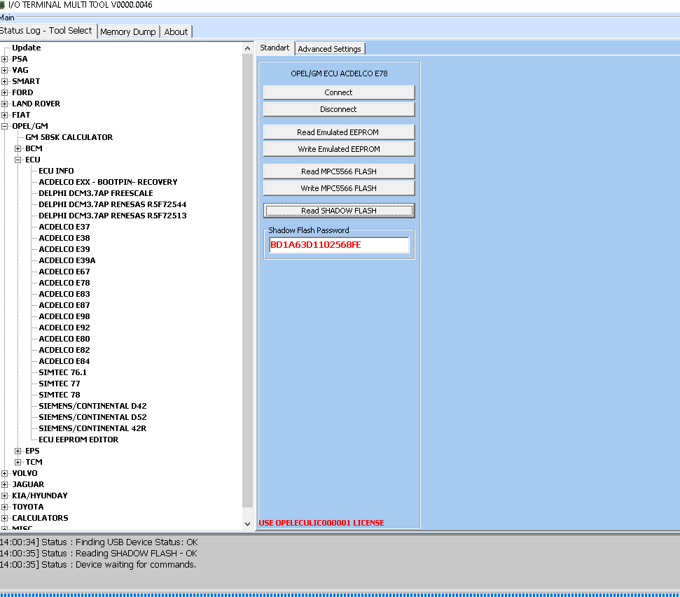Collapse the OPEL/GM tree node

5,126
